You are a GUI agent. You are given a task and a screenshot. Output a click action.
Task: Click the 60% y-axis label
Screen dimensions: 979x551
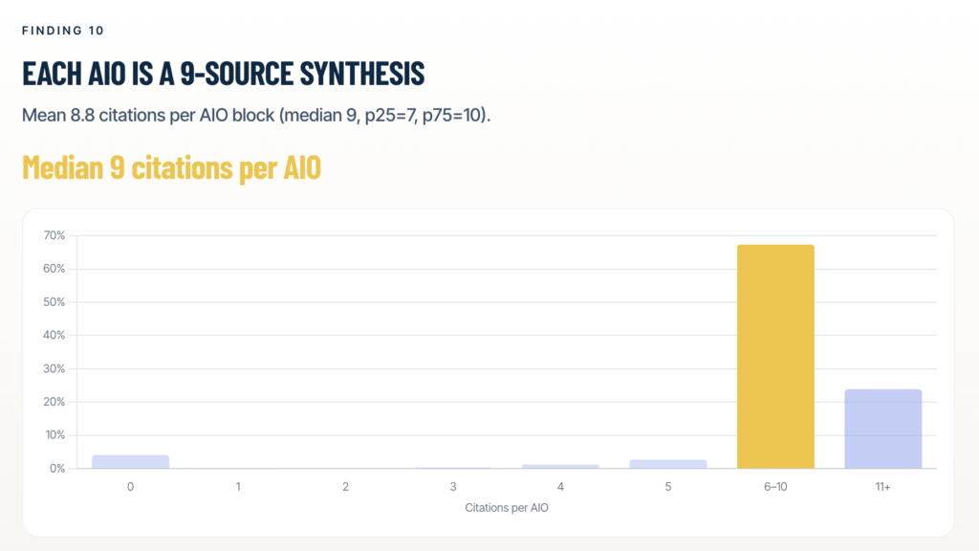coord(54,269)
